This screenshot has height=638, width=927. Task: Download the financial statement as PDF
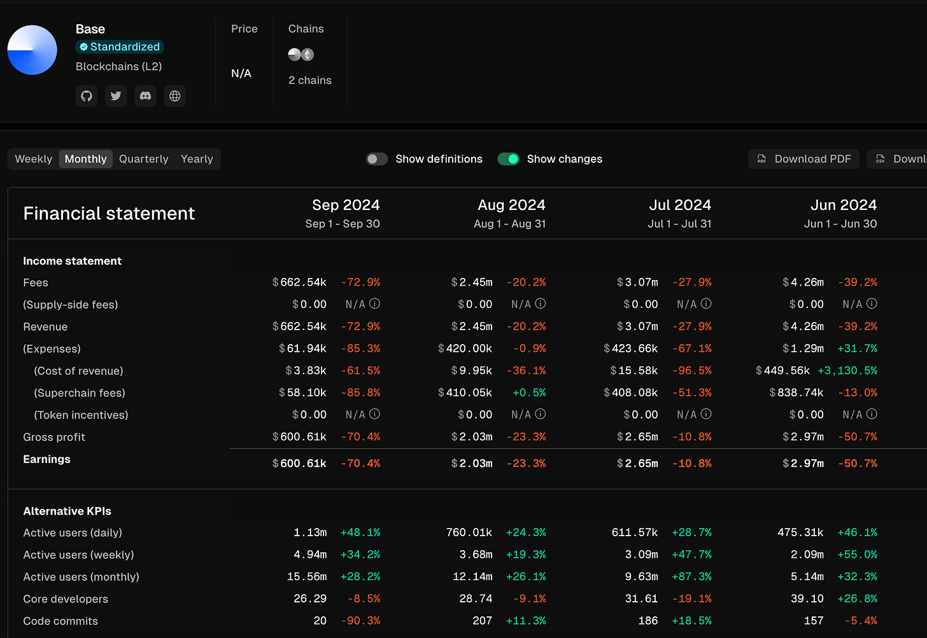[x=803, y=159]
